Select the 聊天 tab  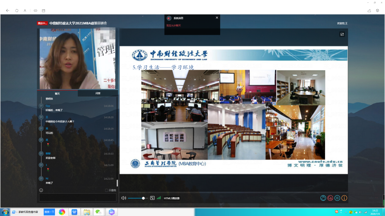click(x=57, y=94)
